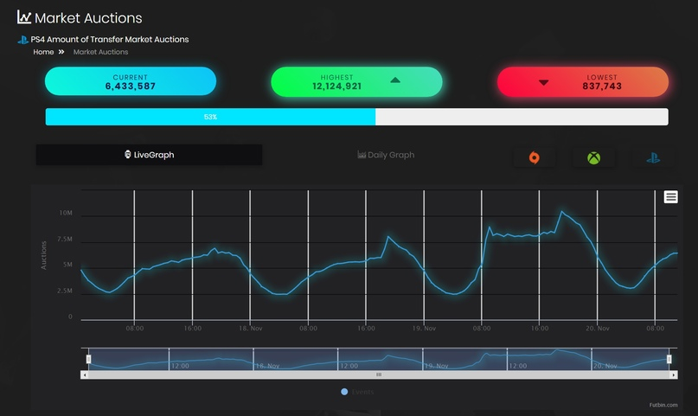Click the 10M y-axis label
Viewport: 698px width, 416px height.
pos(66,213)
